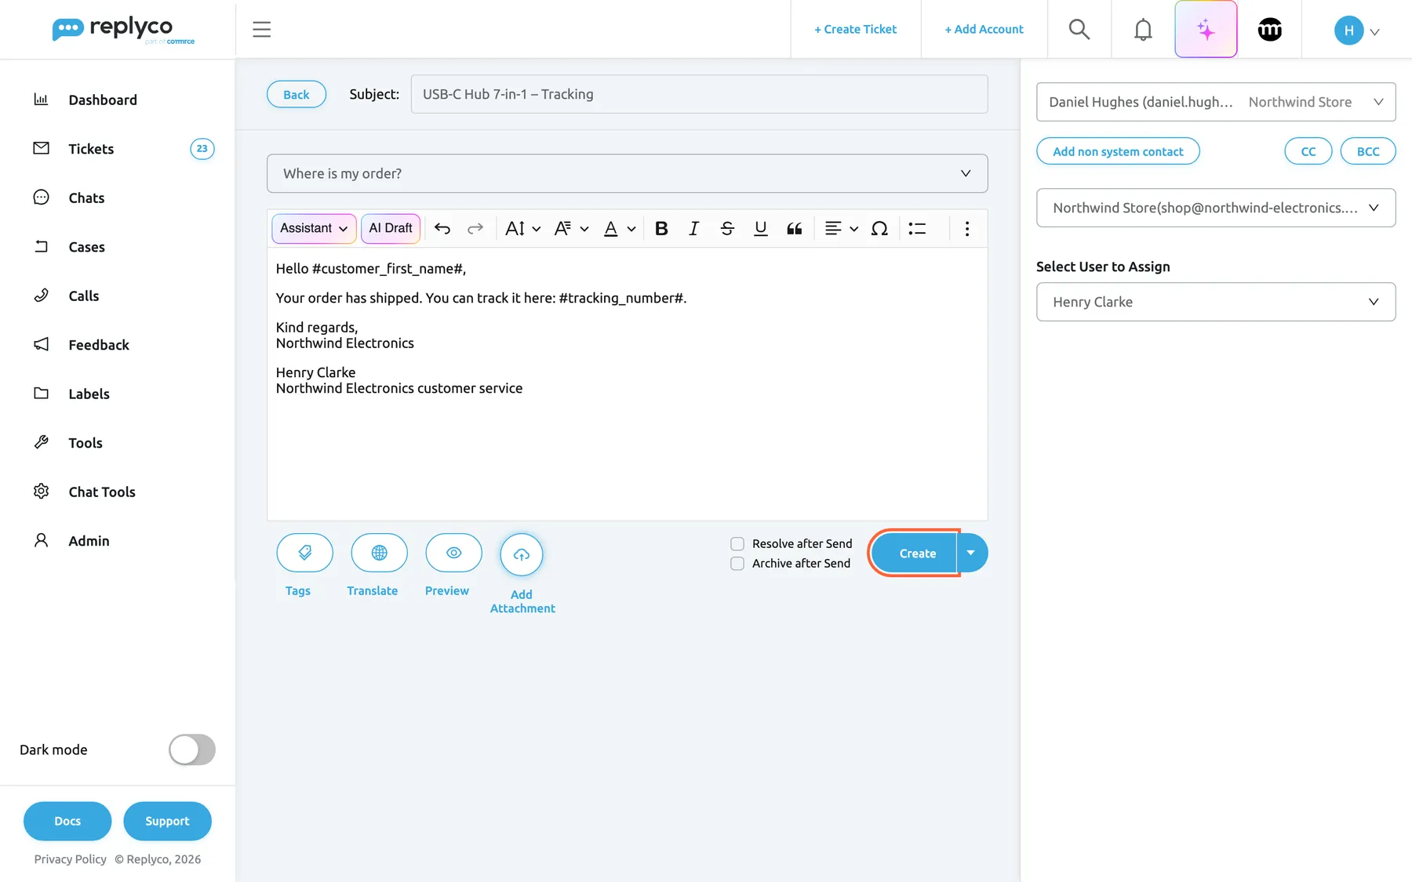Insert special character omega icon
This screenshot has width=1412, height=882.
tap(879, 228)
